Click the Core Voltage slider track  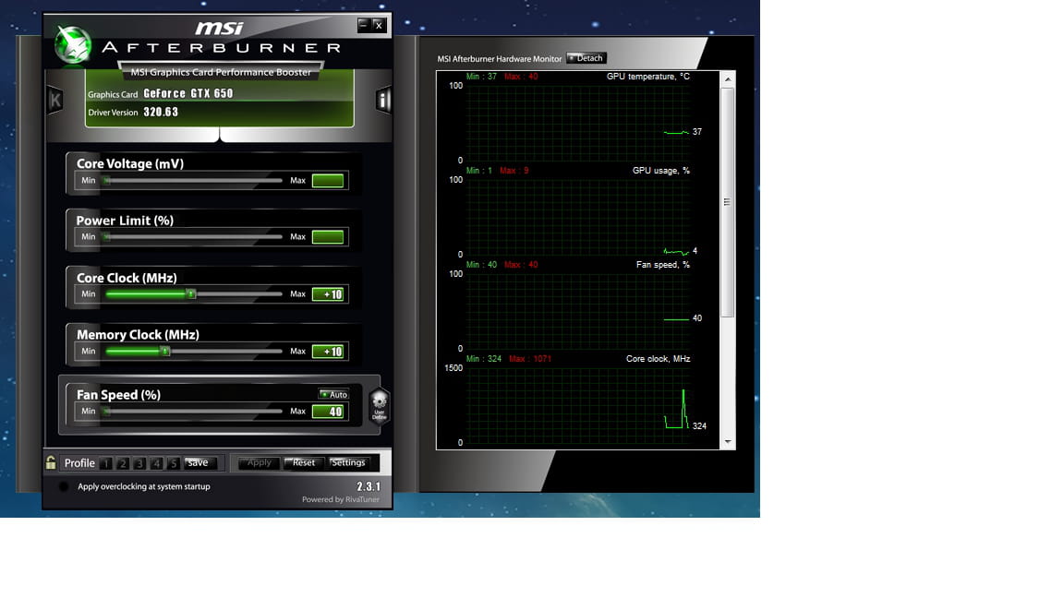[x=193, y=180]
